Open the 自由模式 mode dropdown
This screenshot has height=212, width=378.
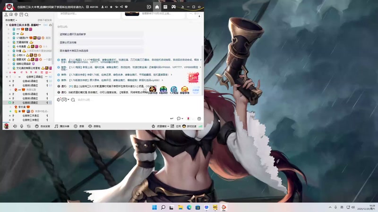click(x=11, y=20)
